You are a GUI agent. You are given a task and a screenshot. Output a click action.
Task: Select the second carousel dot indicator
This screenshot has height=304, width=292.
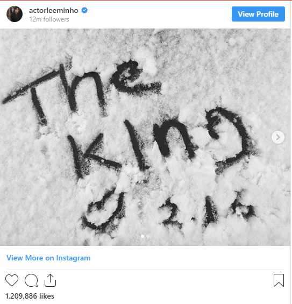pyautogui.click(x=148, y=236)
